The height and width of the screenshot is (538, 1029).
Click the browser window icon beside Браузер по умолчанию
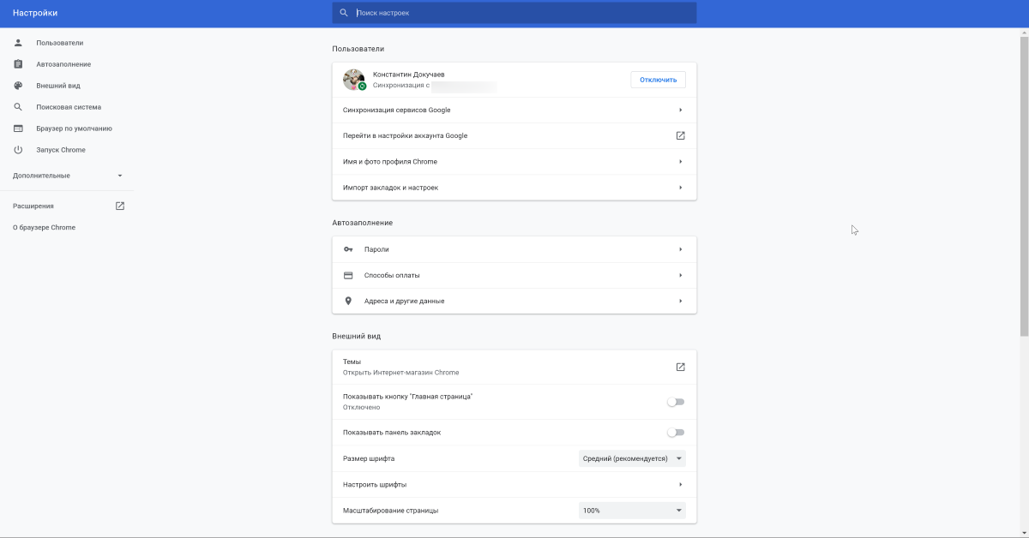tap(18, 129)
